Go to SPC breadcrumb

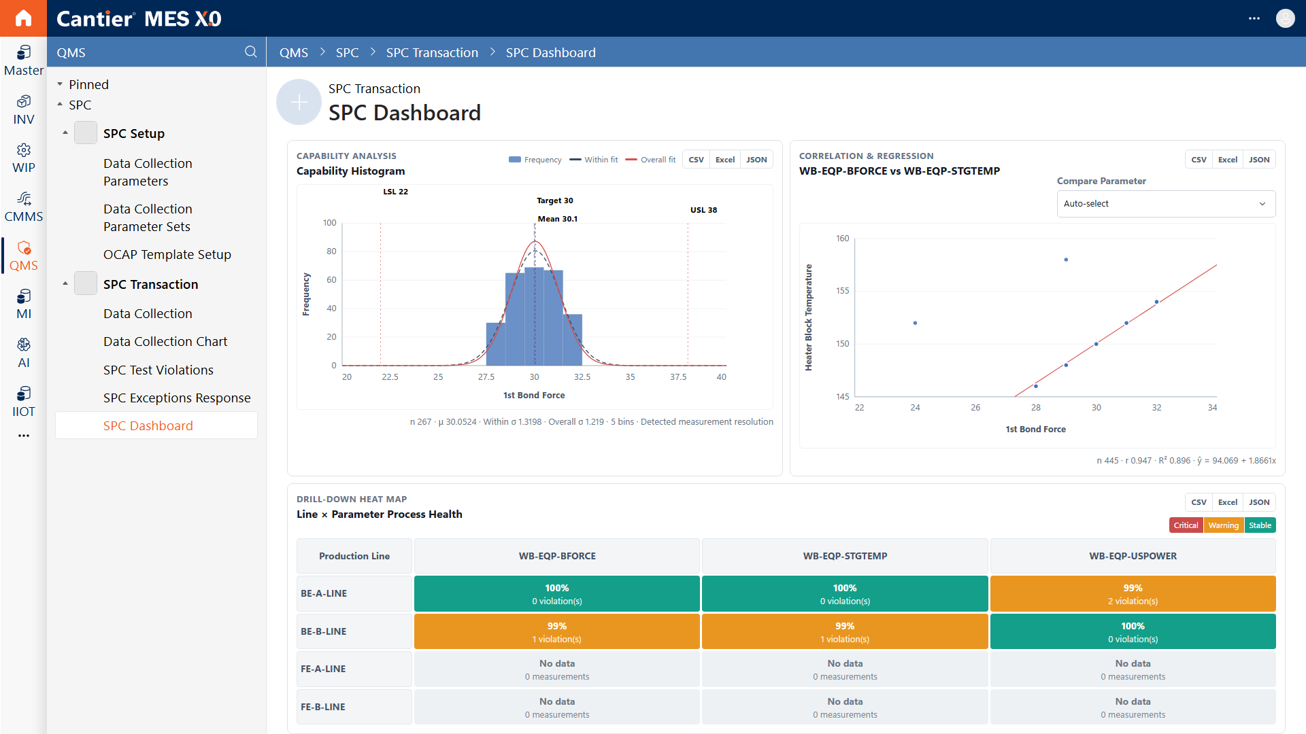point(347,52)
